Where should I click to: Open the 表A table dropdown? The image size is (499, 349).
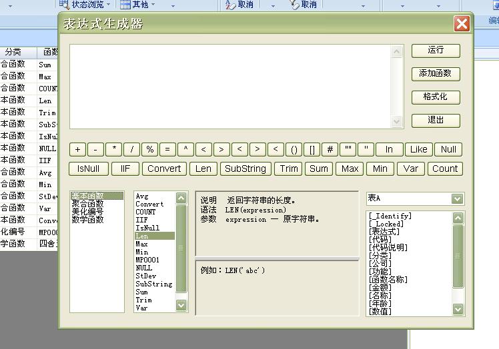457,199
